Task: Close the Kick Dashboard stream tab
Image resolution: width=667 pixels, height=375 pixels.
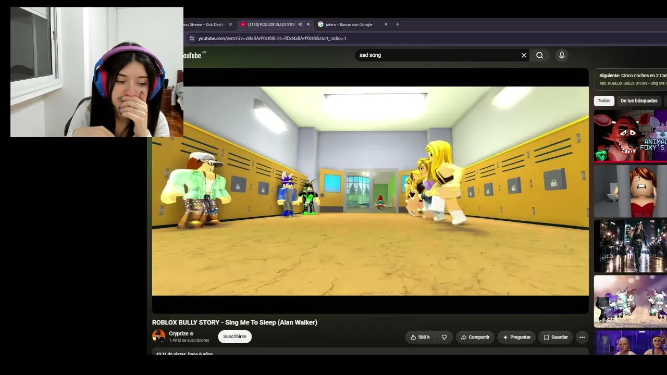Action: (230, 24)
